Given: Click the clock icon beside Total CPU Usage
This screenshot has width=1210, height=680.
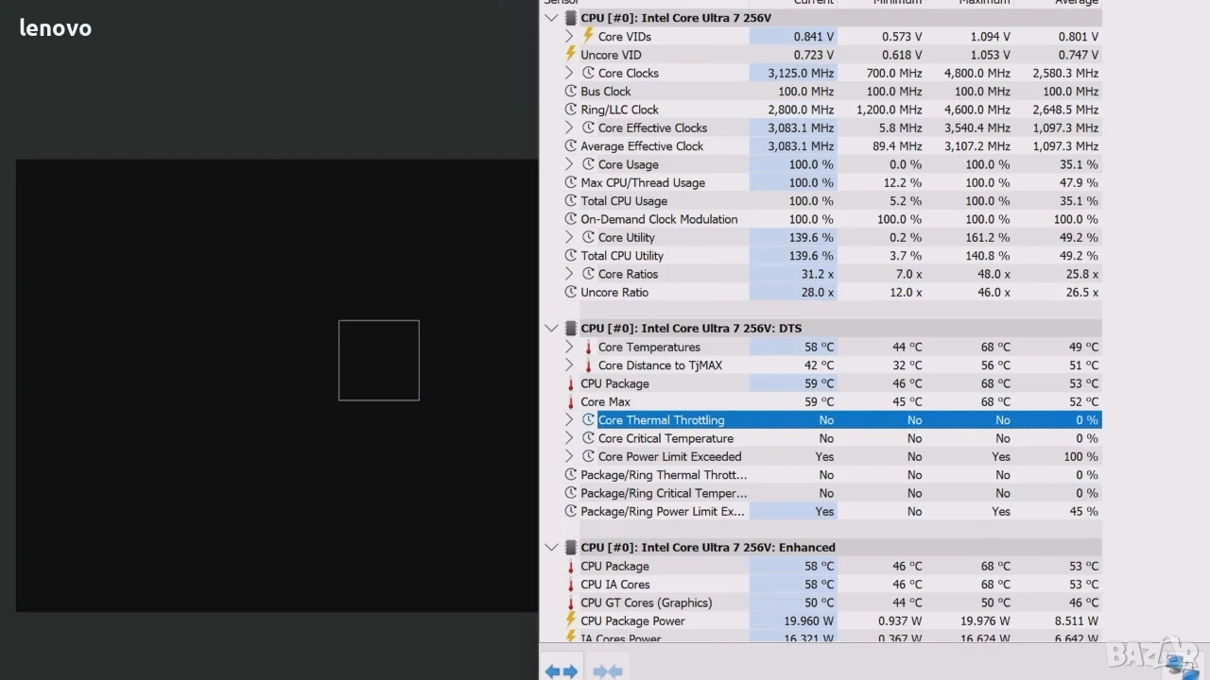Looking at the screenshot, I should [571, 201].
